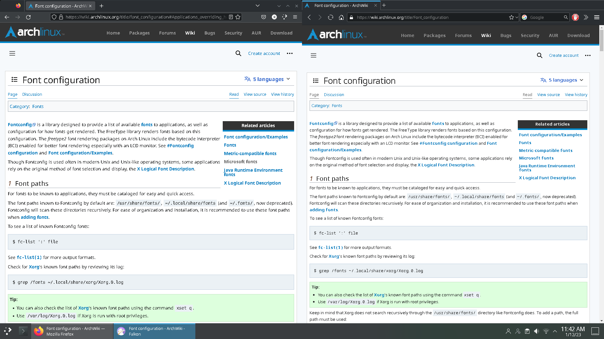Show desktop using taskbar corner button
This screenshot has width=604, height=339.
tap(595, 331)
